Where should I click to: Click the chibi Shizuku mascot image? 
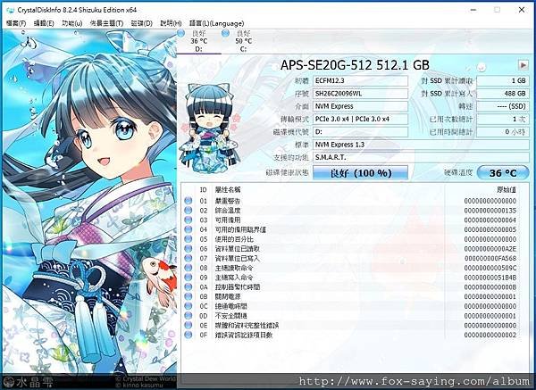pyautogui.click(x=210, y=128)
